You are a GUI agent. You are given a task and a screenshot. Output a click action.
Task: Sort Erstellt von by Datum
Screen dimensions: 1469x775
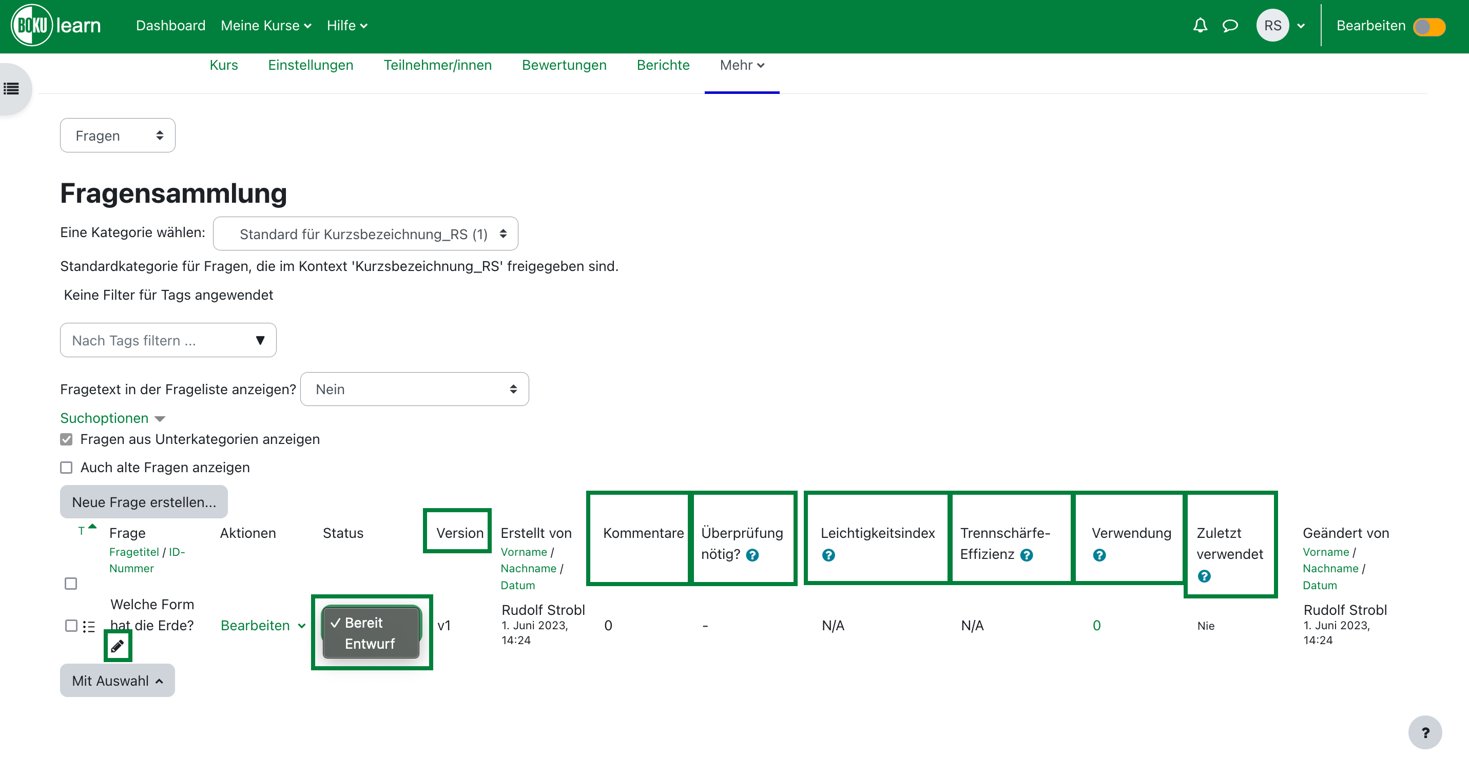(517, 585)
